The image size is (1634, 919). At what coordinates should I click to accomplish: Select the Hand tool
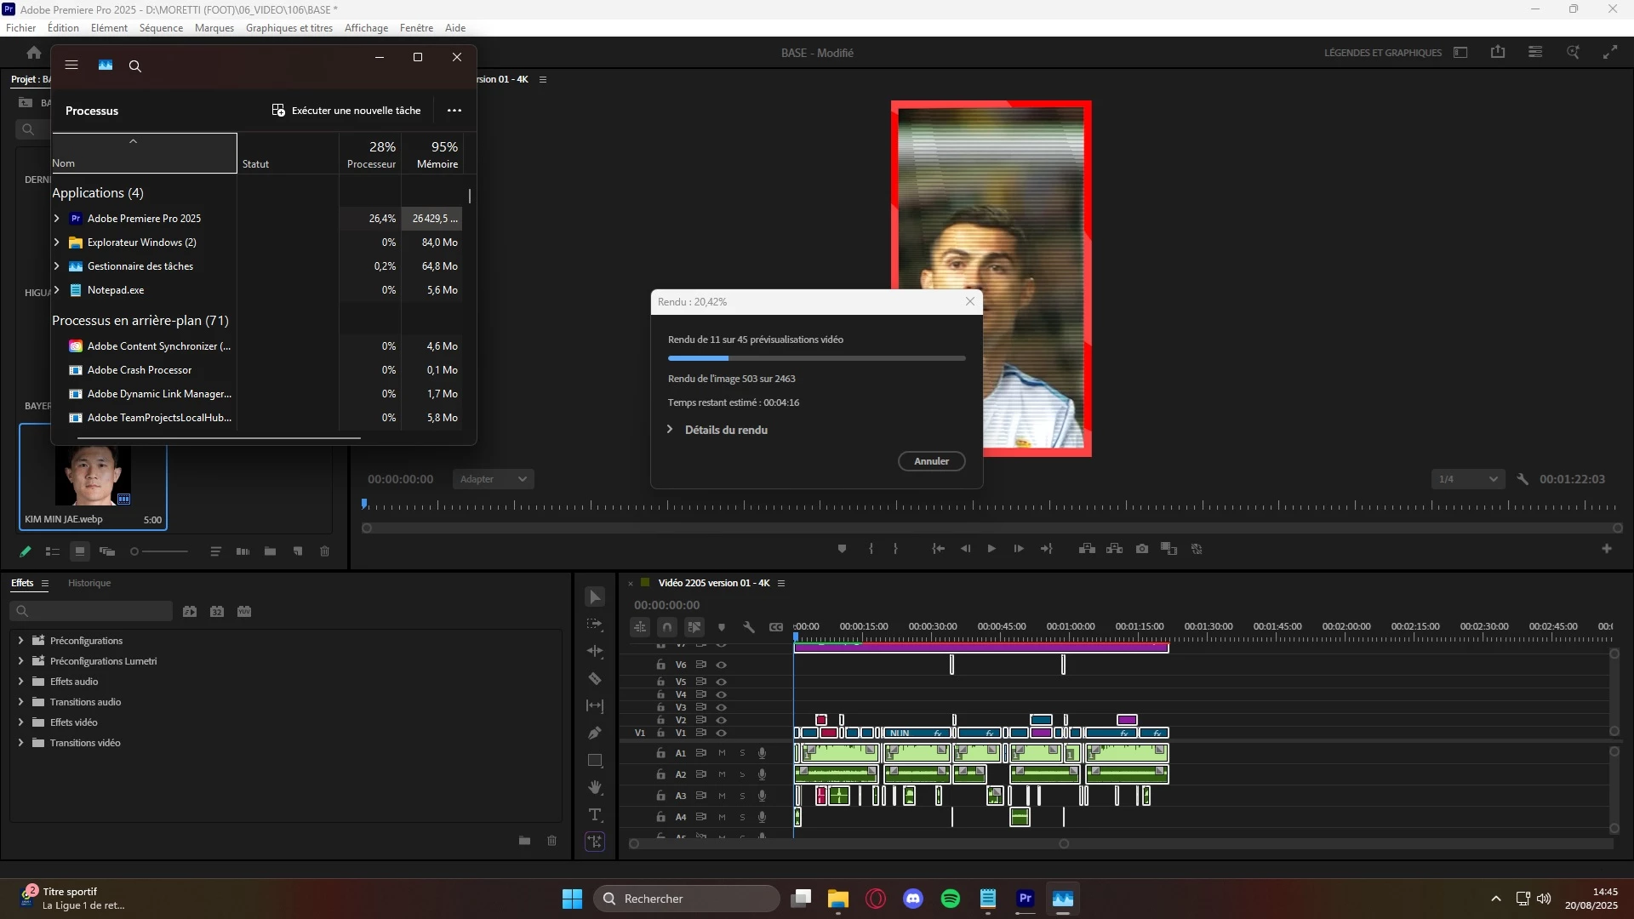pyautogui.click(x=595, y=787)
